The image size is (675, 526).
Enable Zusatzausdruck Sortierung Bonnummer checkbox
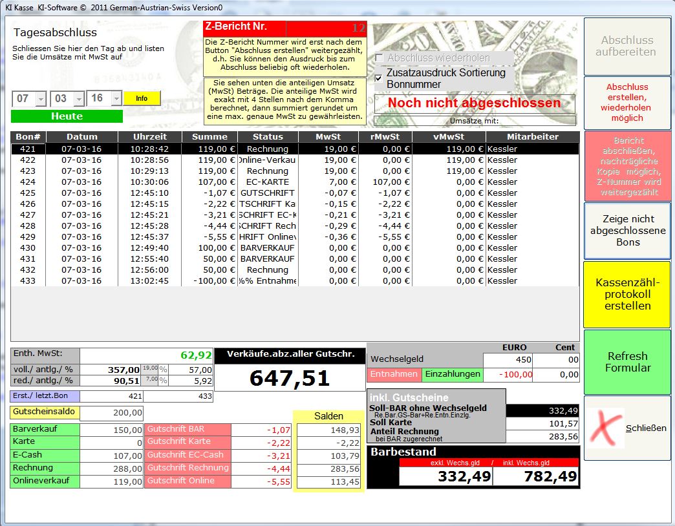click(379, 78)
